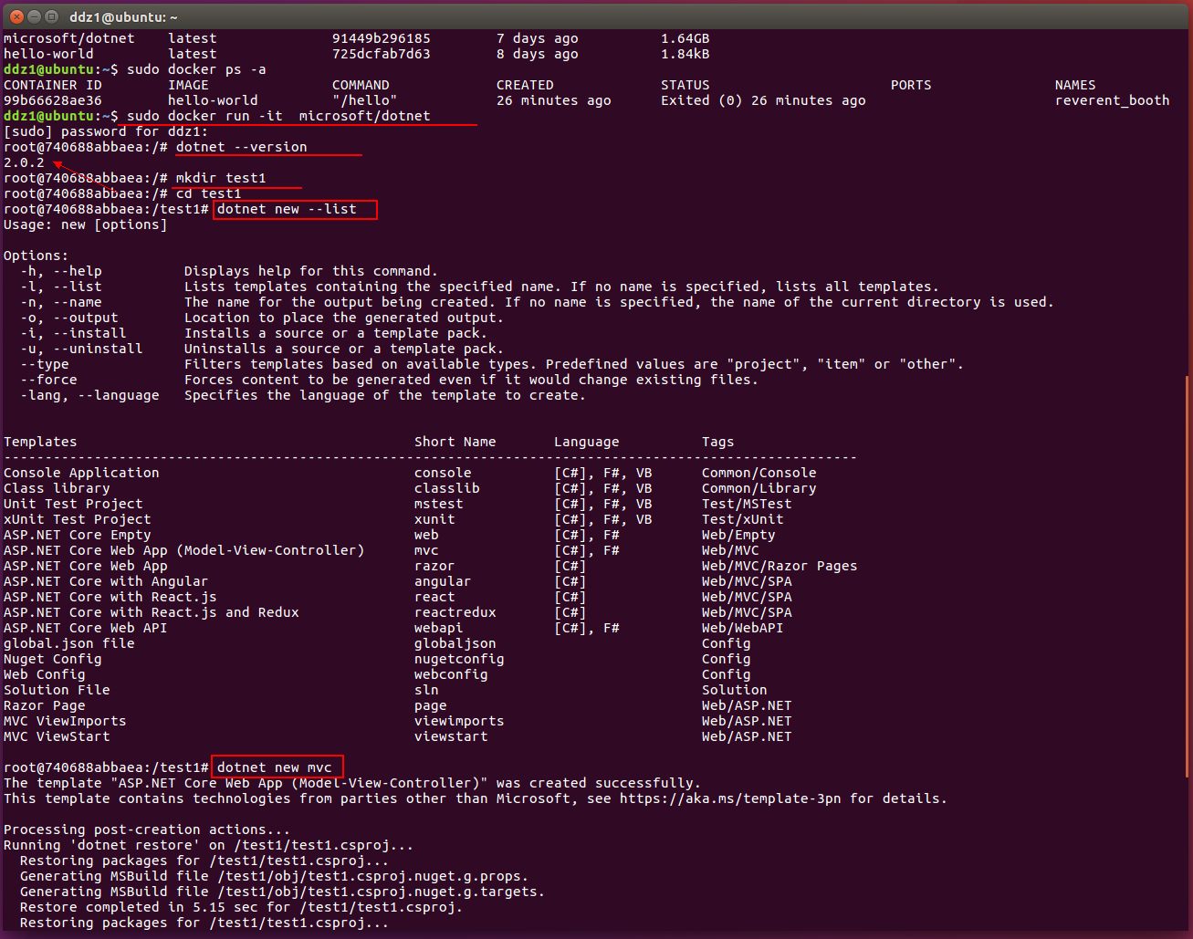Click '[sudo] password for ddz1:' line
The width and height of the screenshot is (1193, 939).
[106, 131]
